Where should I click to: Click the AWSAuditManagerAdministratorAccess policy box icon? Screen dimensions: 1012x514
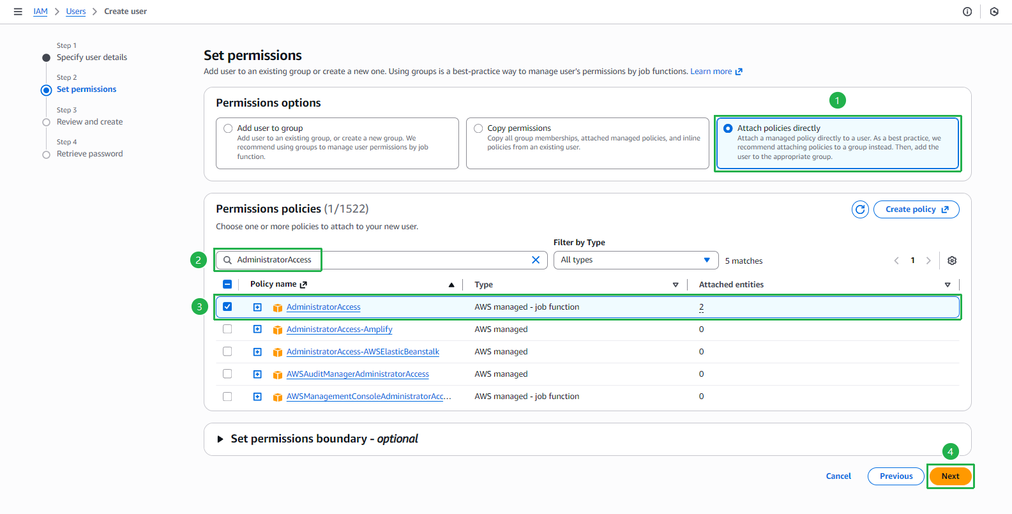point(278,375)
